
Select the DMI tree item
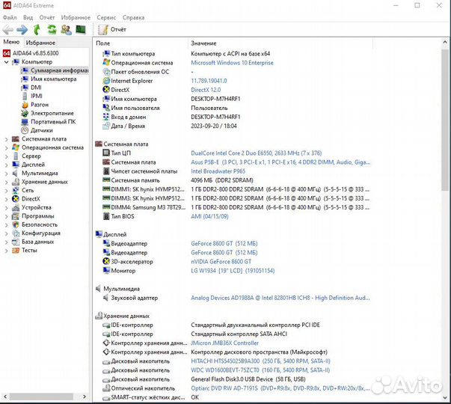pyautogui.click(x=36, y=88)
